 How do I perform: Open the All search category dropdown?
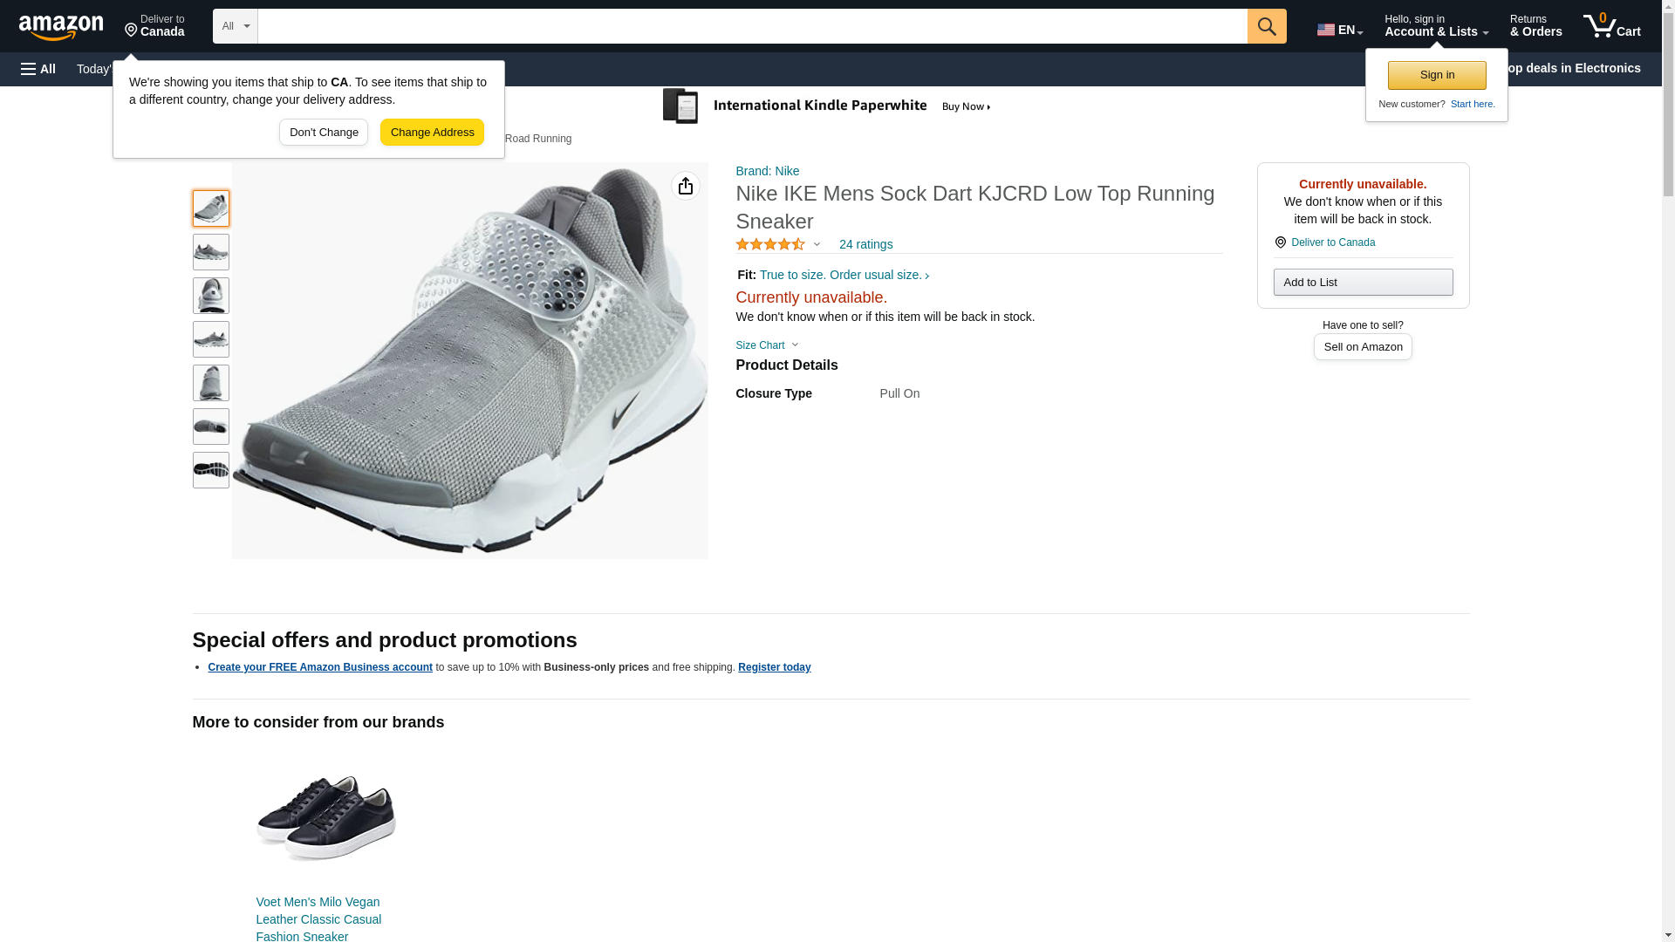coord(236,26)
